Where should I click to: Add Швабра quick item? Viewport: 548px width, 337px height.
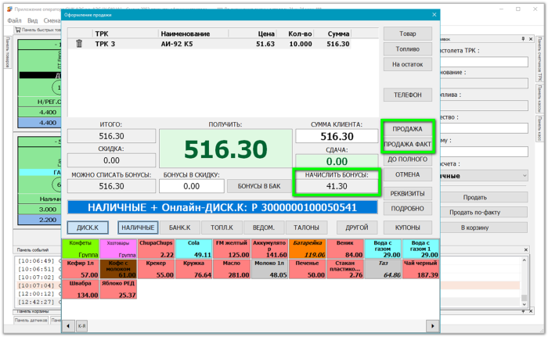(81, 289)
